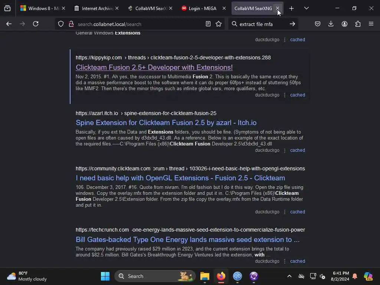
Task: Click the address bar URL
Action: (x=109, y=24)
